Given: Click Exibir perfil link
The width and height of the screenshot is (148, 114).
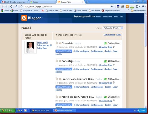Looking at the screenshot, I should click(42, 43).
